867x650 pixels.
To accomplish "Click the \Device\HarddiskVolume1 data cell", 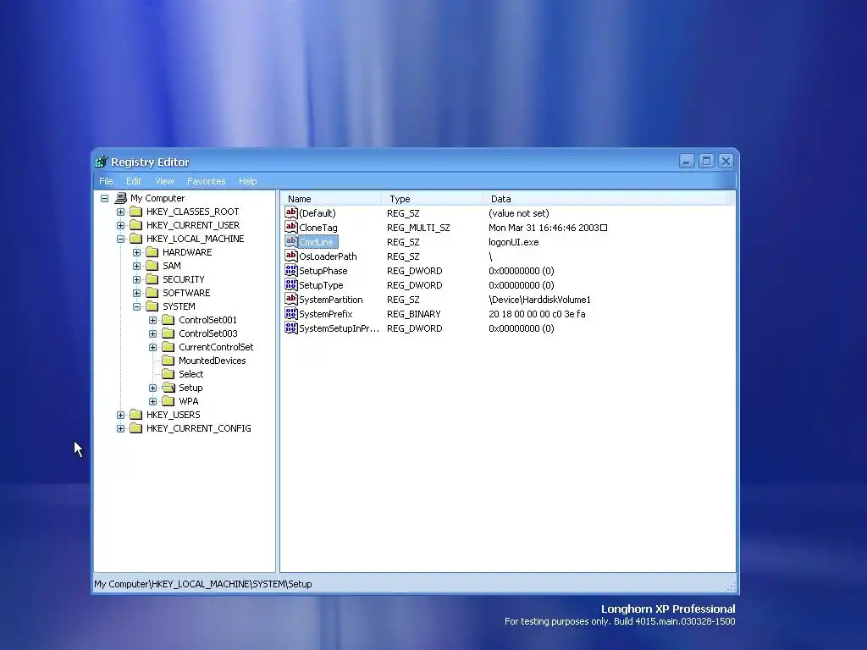I will (539, 300).
